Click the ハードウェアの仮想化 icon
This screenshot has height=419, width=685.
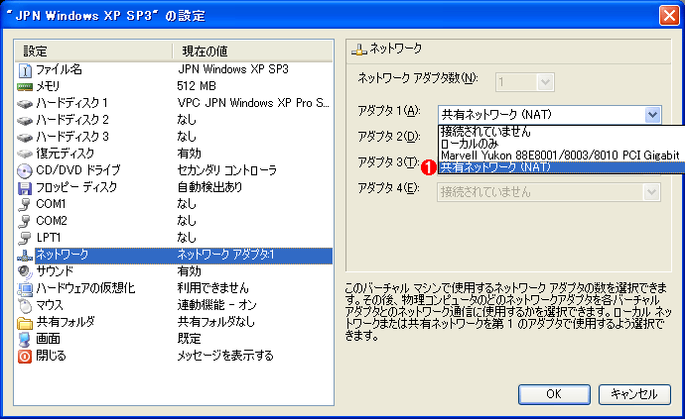tap(25, 288)
